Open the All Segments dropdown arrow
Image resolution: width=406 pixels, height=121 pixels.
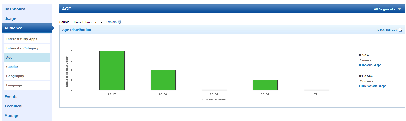click(x=399, y=9)
